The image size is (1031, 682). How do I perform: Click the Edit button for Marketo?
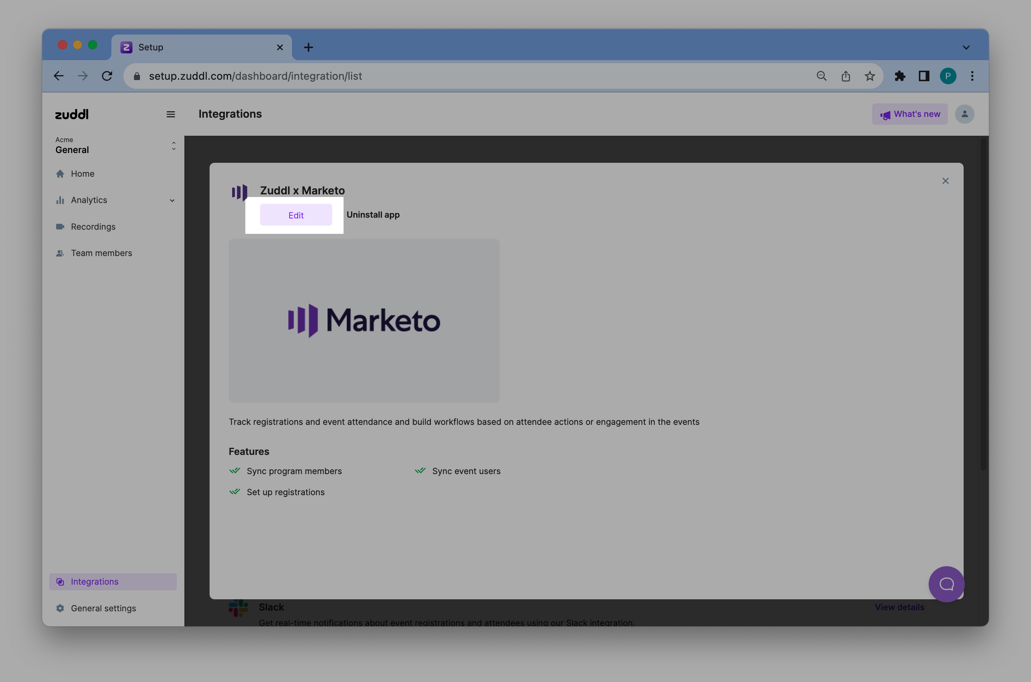point(296,215)
